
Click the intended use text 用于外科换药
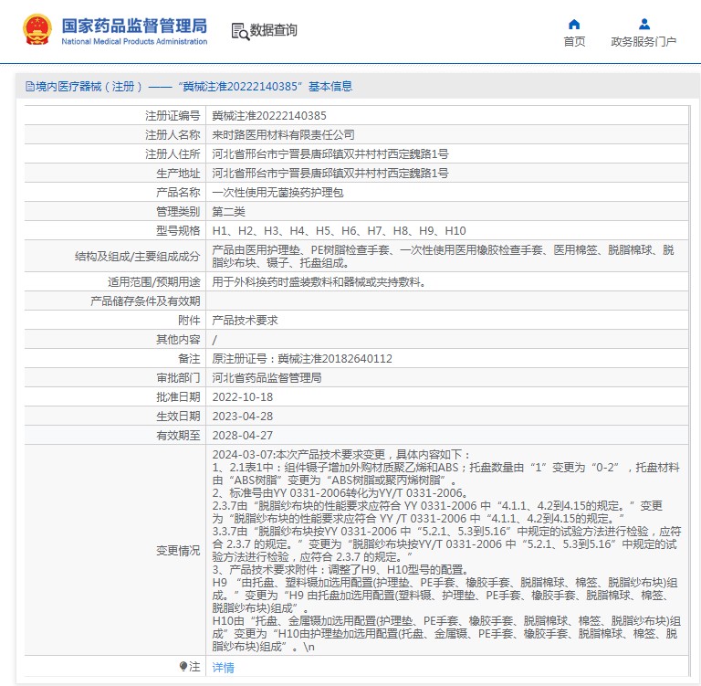(x=319, y=282)
